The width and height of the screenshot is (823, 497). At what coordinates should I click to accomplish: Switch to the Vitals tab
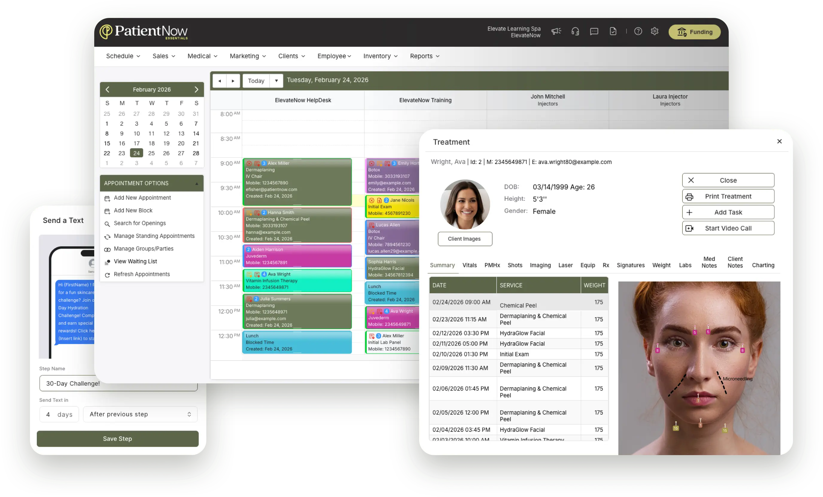(x=469, y=265)
